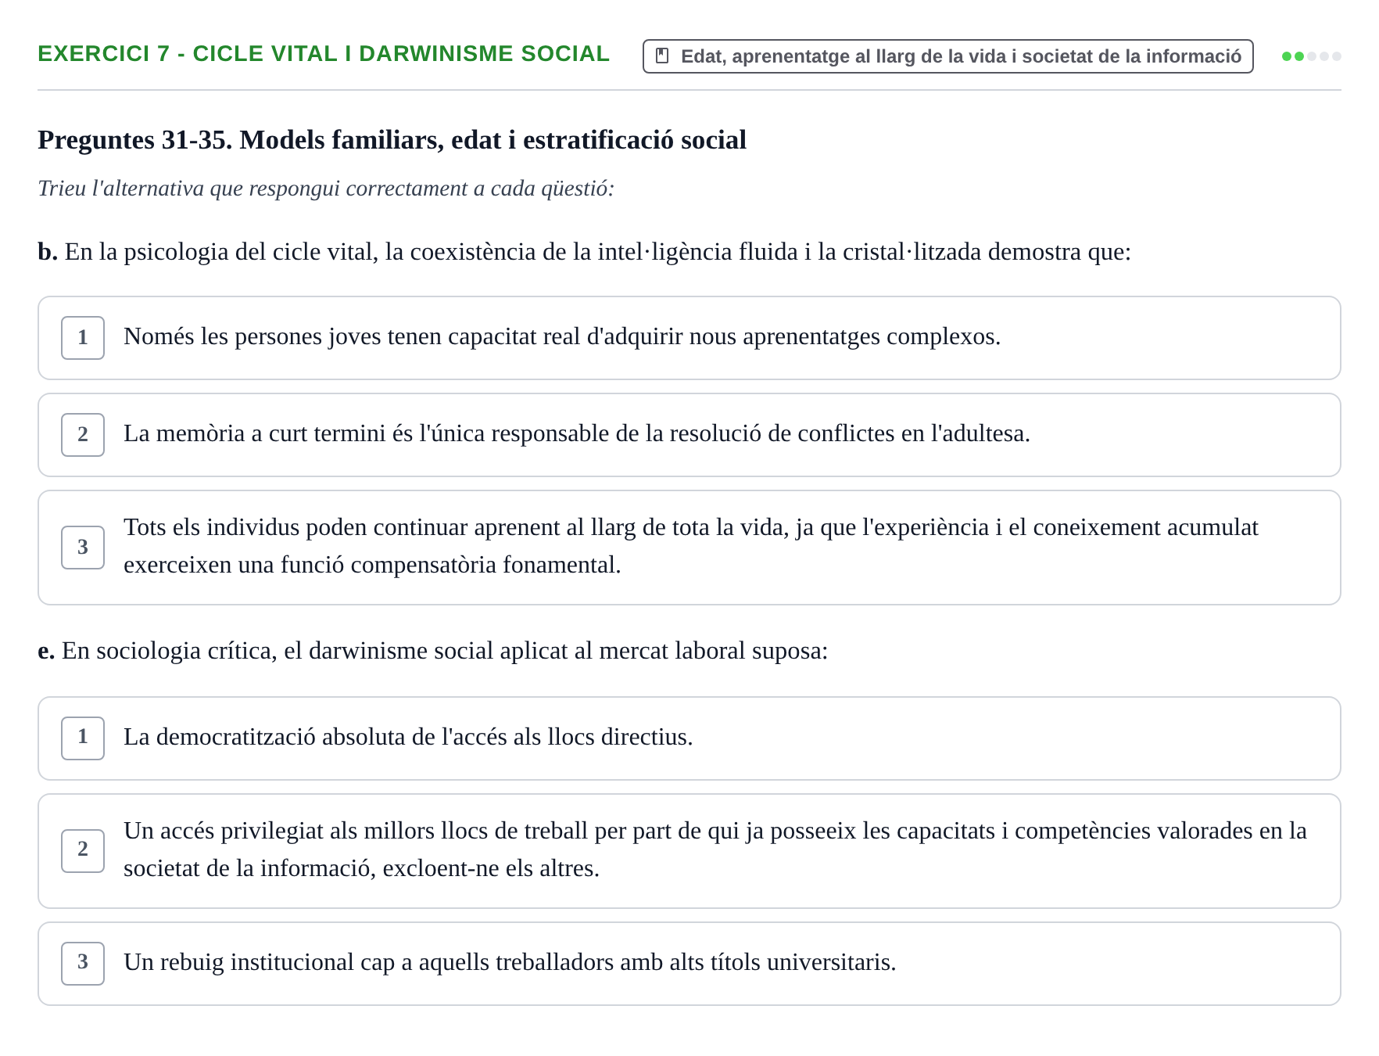Choose option 1 'La democratització absoluta' for question e

coord(689,738)
